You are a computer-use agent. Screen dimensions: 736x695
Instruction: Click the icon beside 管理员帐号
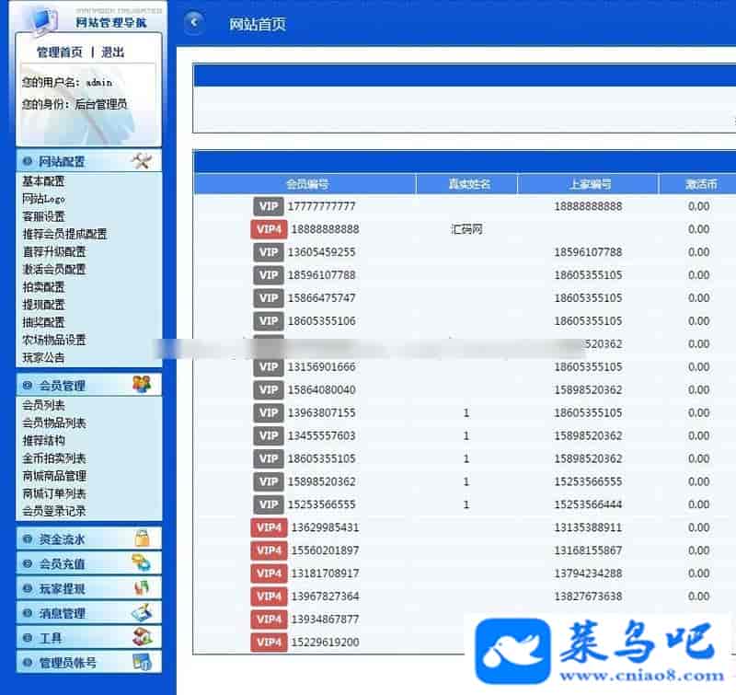142,662
